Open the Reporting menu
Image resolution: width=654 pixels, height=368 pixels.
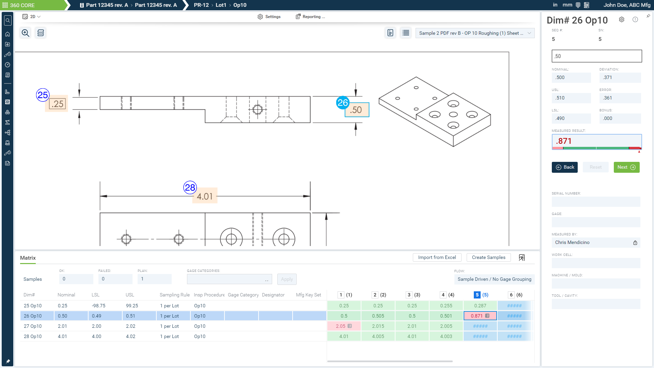310,17
